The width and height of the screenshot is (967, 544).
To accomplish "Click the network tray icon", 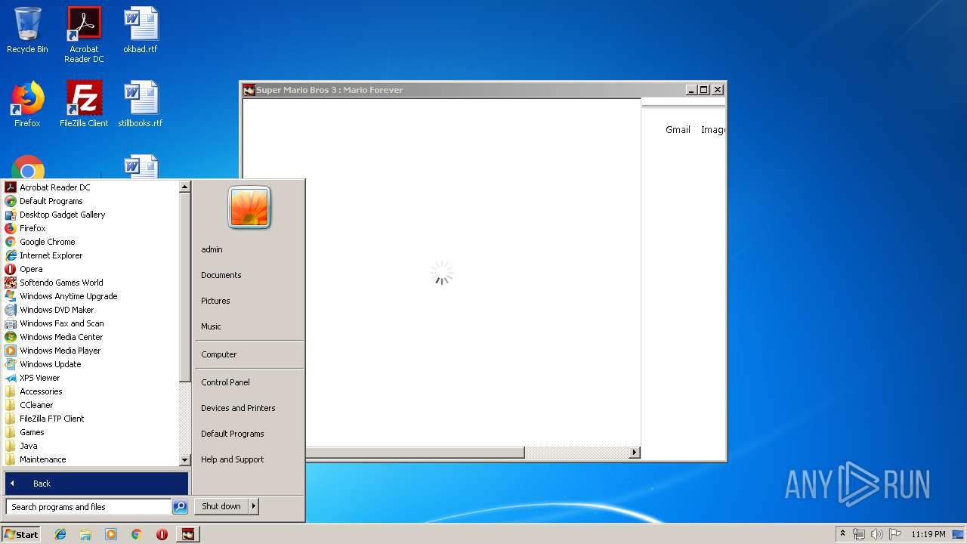I will coord(859,534).
